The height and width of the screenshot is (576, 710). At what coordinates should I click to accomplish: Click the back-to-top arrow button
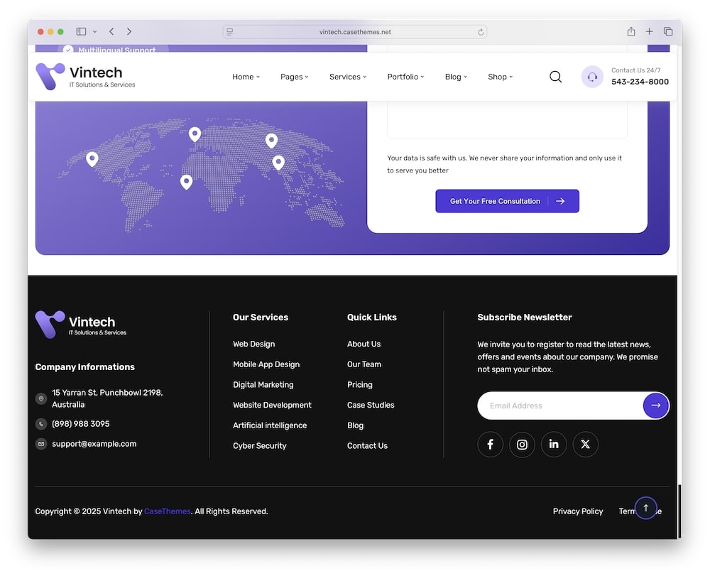pyautogui.click(x=645, y=508)
